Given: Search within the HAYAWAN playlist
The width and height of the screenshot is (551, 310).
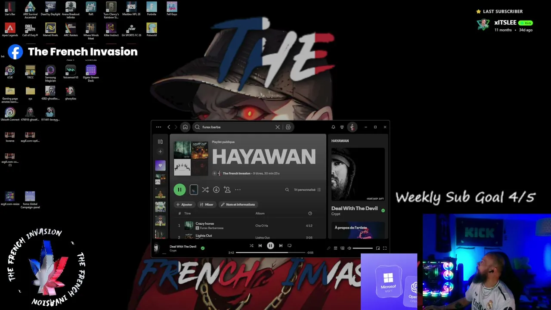Looking at the screenshot, I should point(287,189).
